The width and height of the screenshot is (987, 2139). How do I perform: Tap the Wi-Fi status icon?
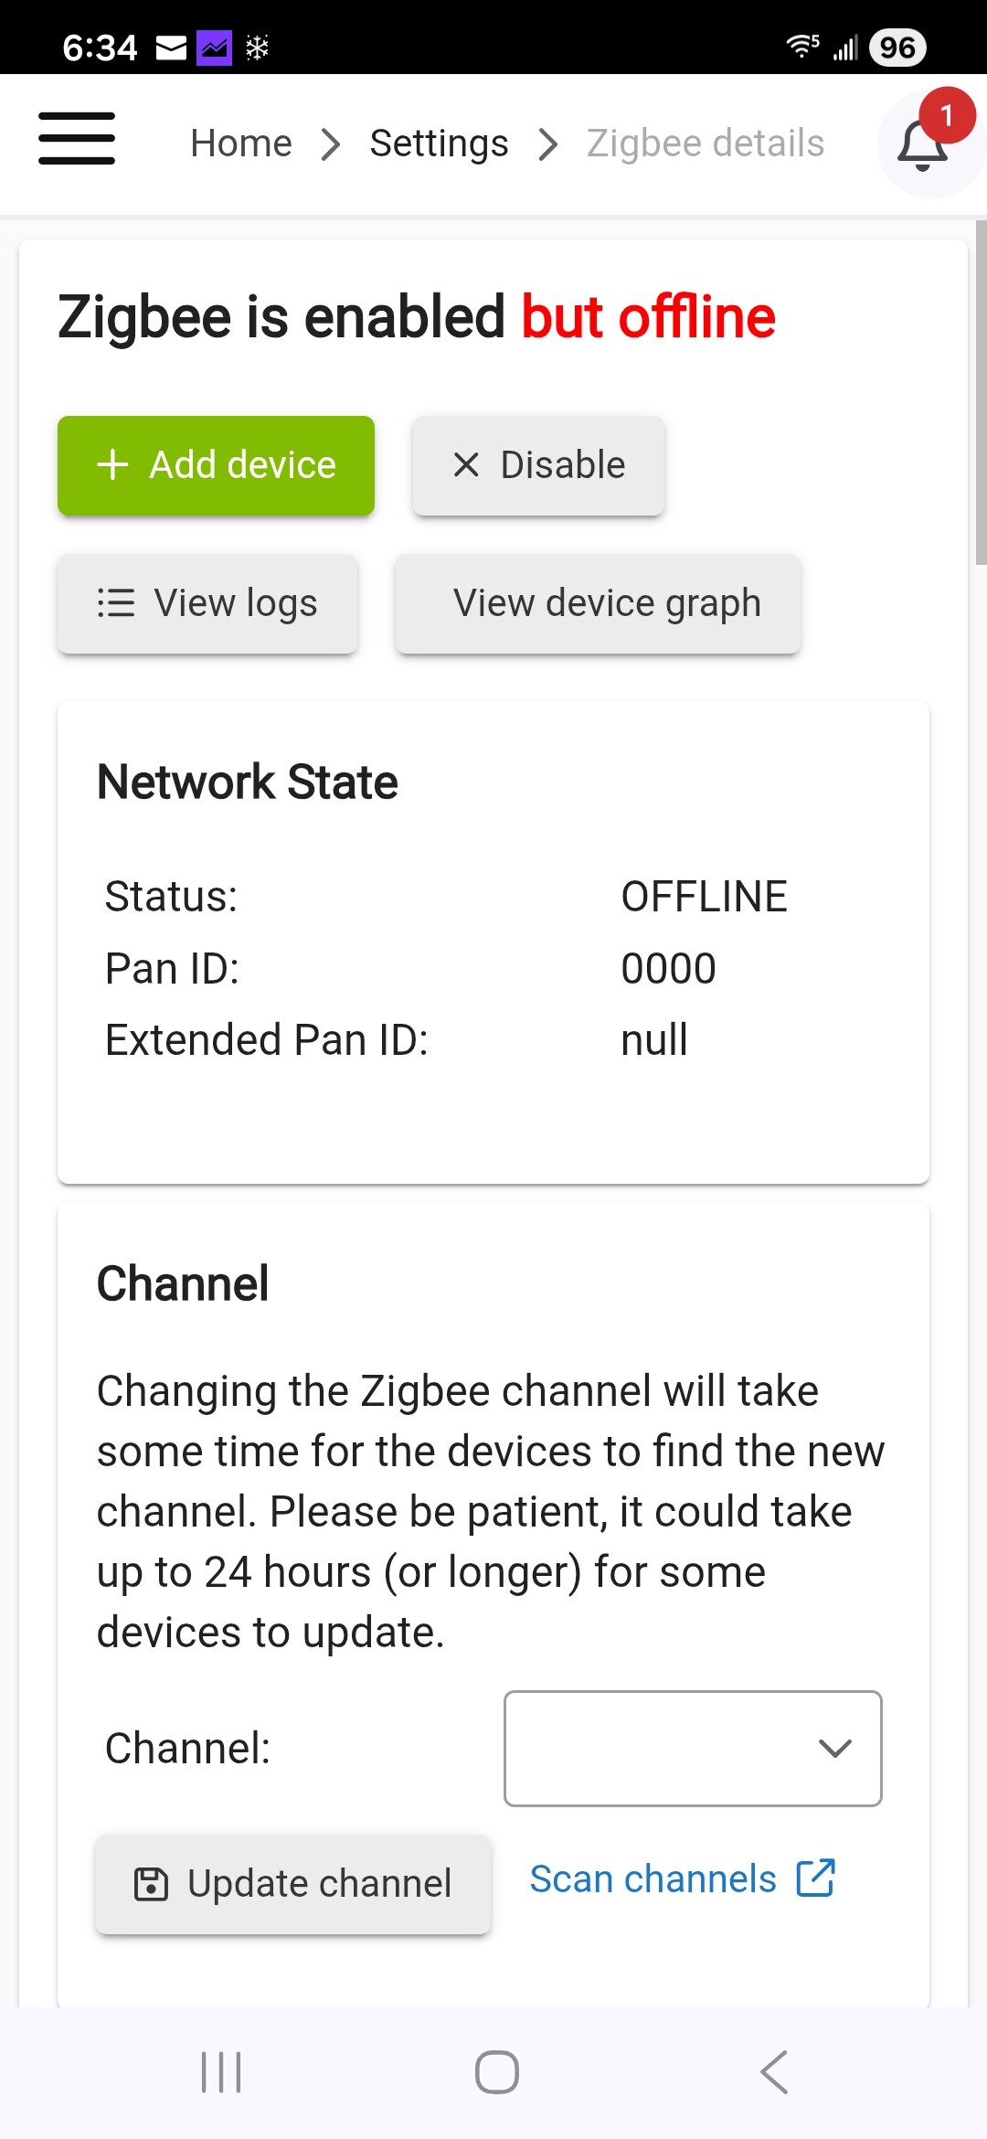point(802,46)
